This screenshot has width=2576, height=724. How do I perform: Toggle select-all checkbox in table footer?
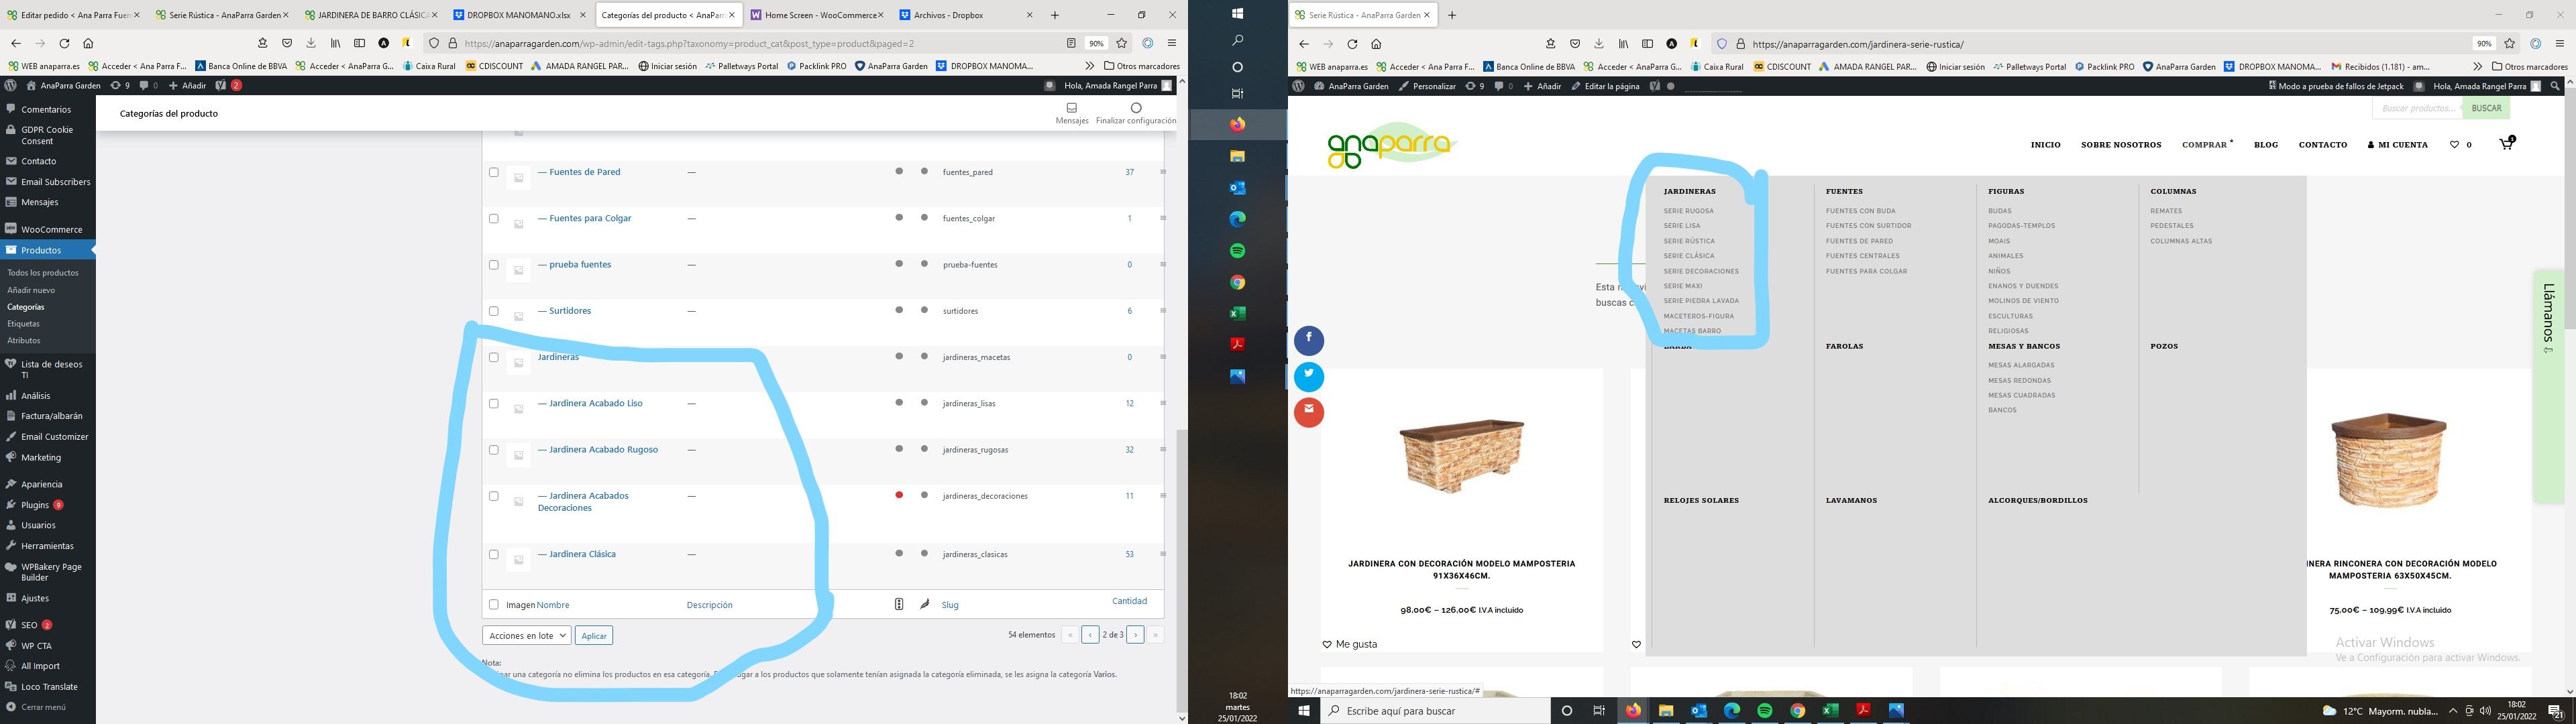tap(493, 604)
